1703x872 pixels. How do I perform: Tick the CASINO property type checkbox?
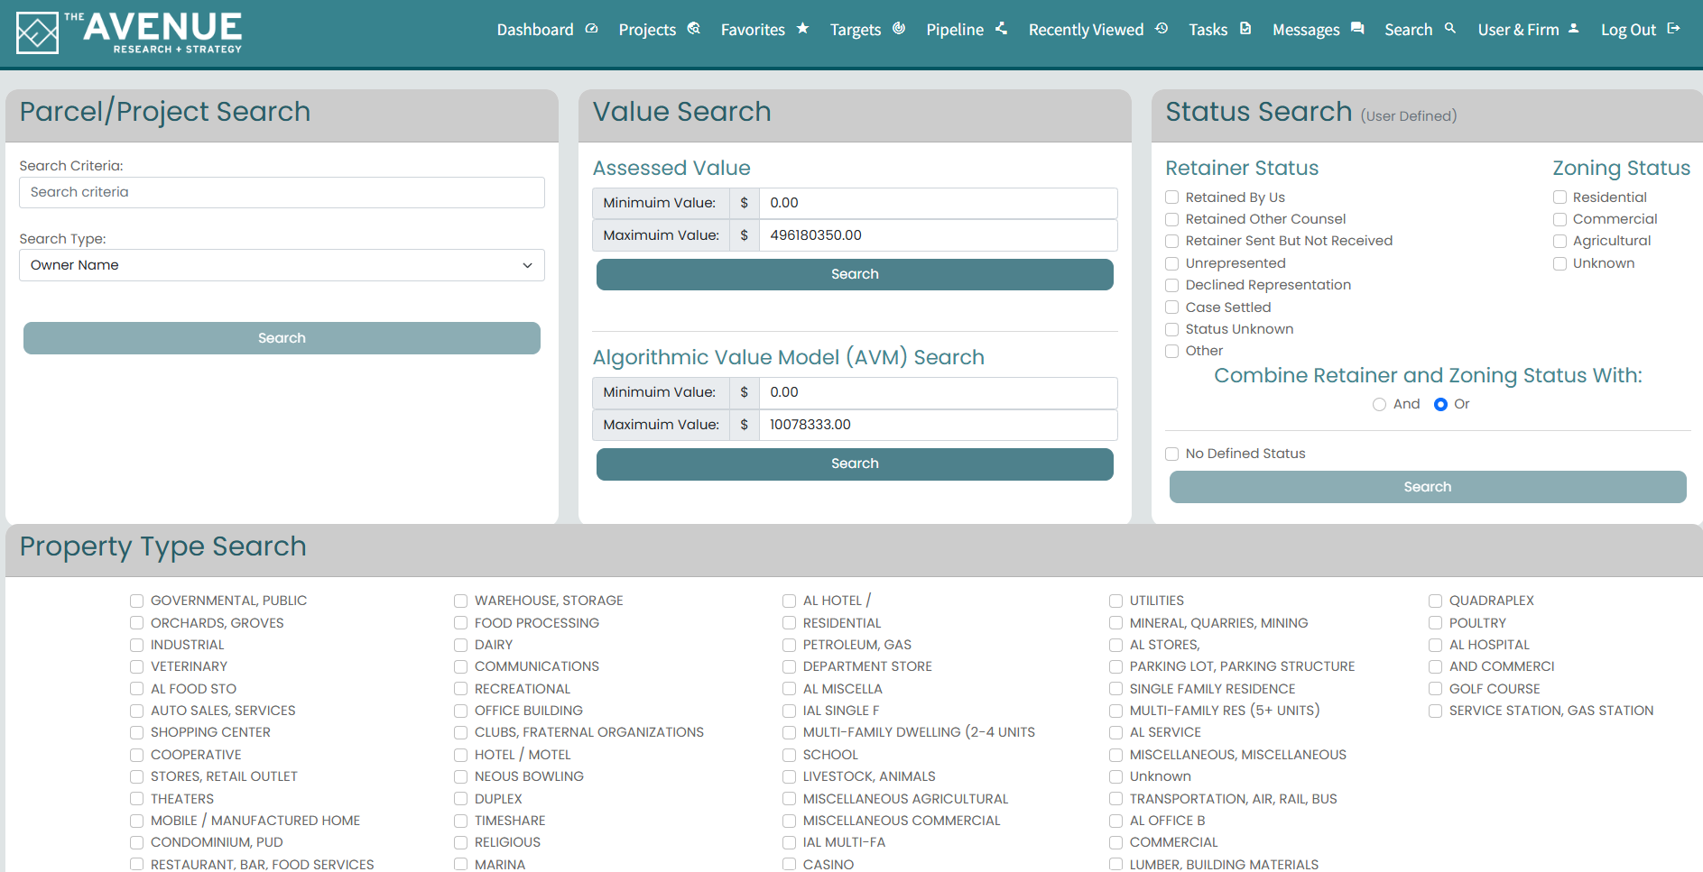(x=789, y=864)
